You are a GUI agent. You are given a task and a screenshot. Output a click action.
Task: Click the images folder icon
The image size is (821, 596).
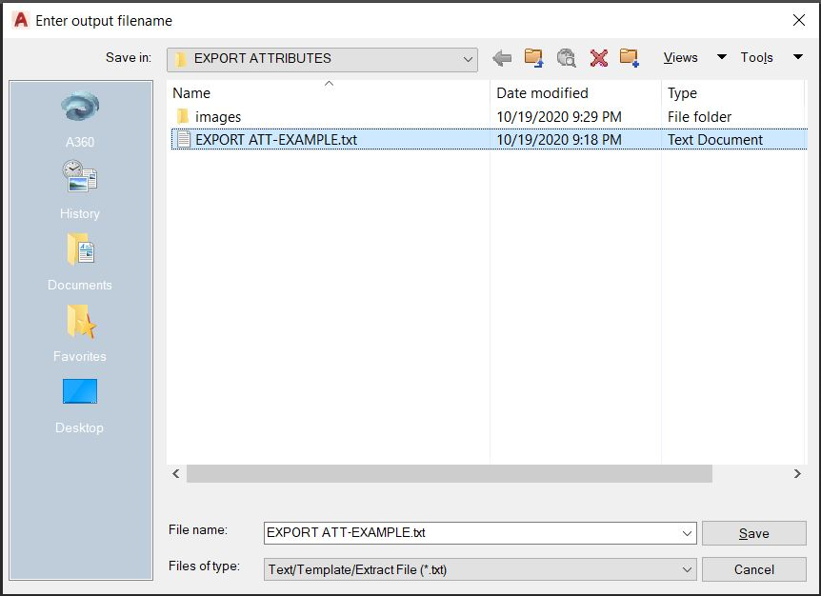coord(182,116)
